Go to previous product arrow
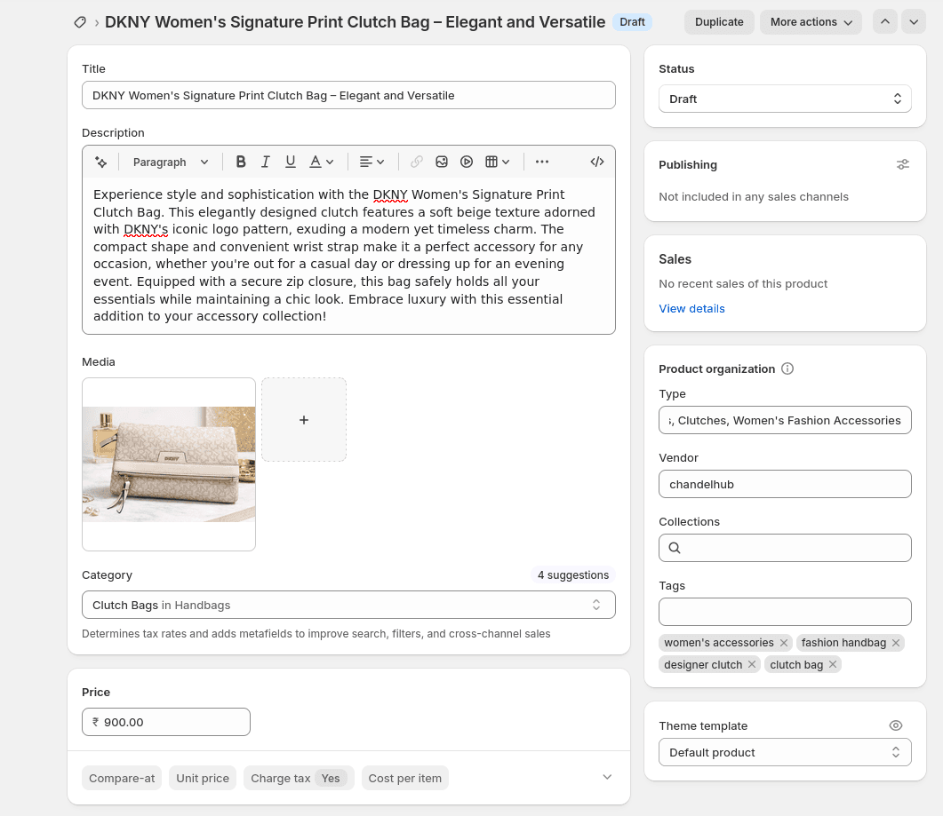Image resolution: width=943 pixels, height=816 pixels. [x=884, y=22]
